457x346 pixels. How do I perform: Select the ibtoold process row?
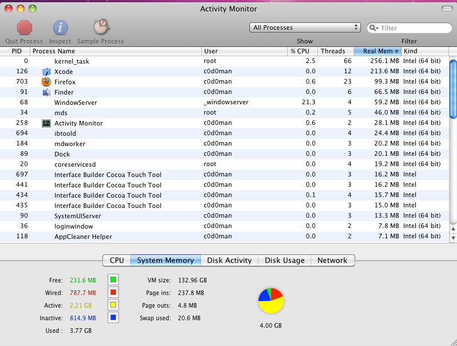coord(224,133)
